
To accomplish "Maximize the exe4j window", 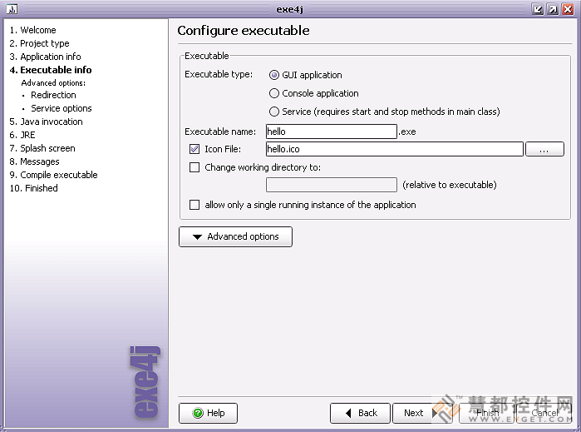I will [x=553, y=9].
